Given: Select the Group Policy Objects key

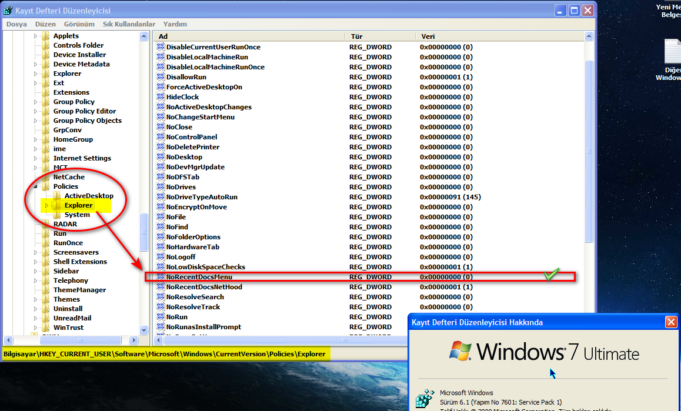Looking at the screenshot, I should tap(87, 121).
